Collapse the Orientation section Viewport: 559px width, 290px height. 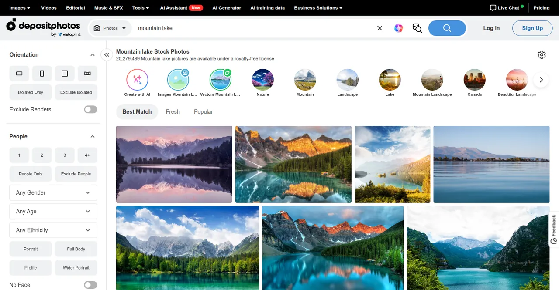(x=93, y=55)
